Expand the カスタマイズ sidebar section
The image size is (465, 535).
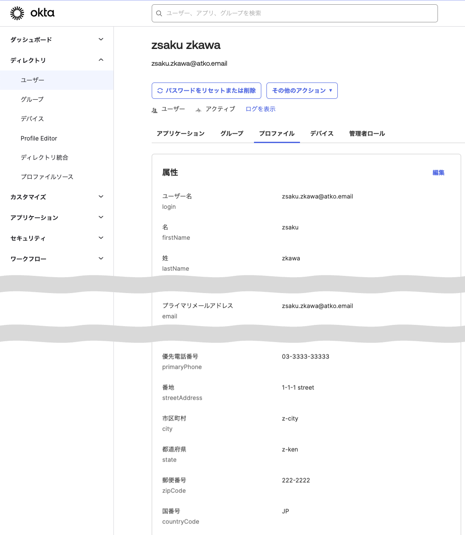tap(101, 197)
